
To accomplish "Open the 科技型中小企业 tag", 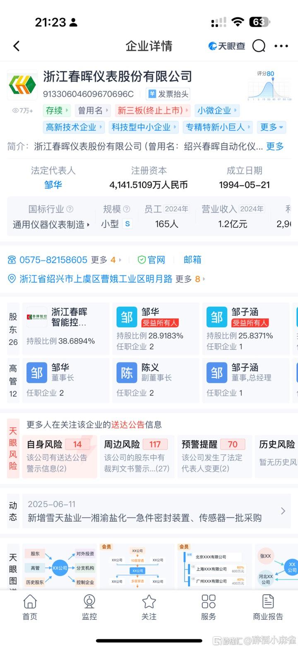I will click(144, 127).
